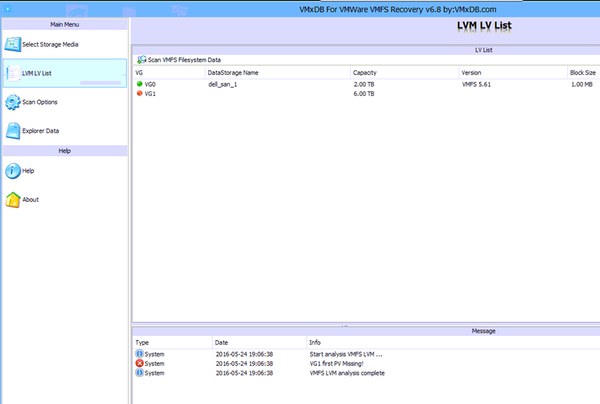Sort by Block Size column header
600x404 pixels.
pos(583,73)
